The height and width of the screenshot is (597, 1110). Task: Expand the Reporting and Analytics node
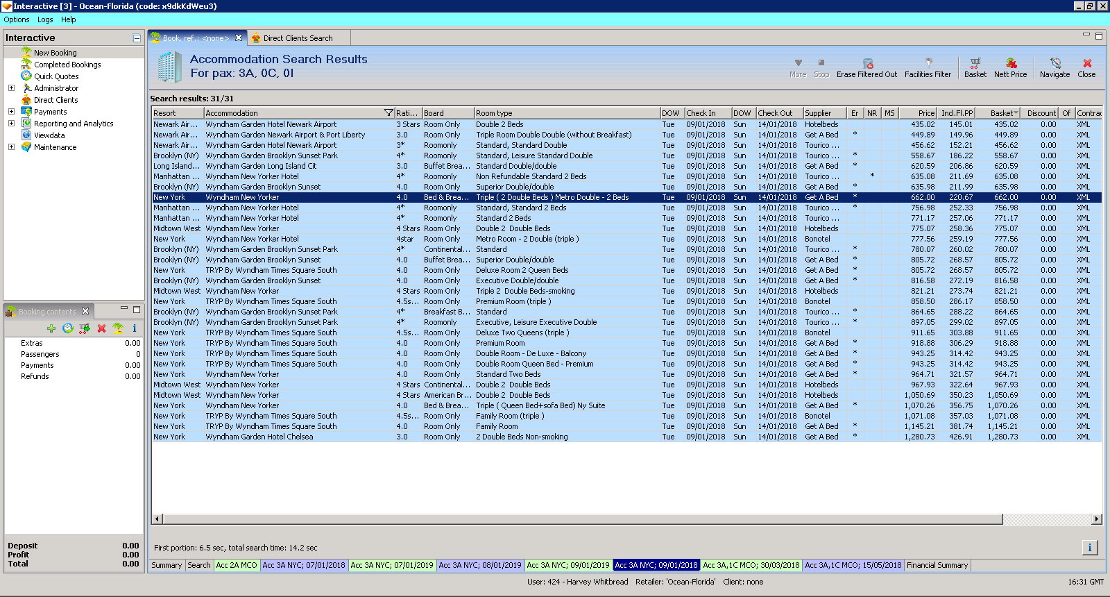pos(11,124)
